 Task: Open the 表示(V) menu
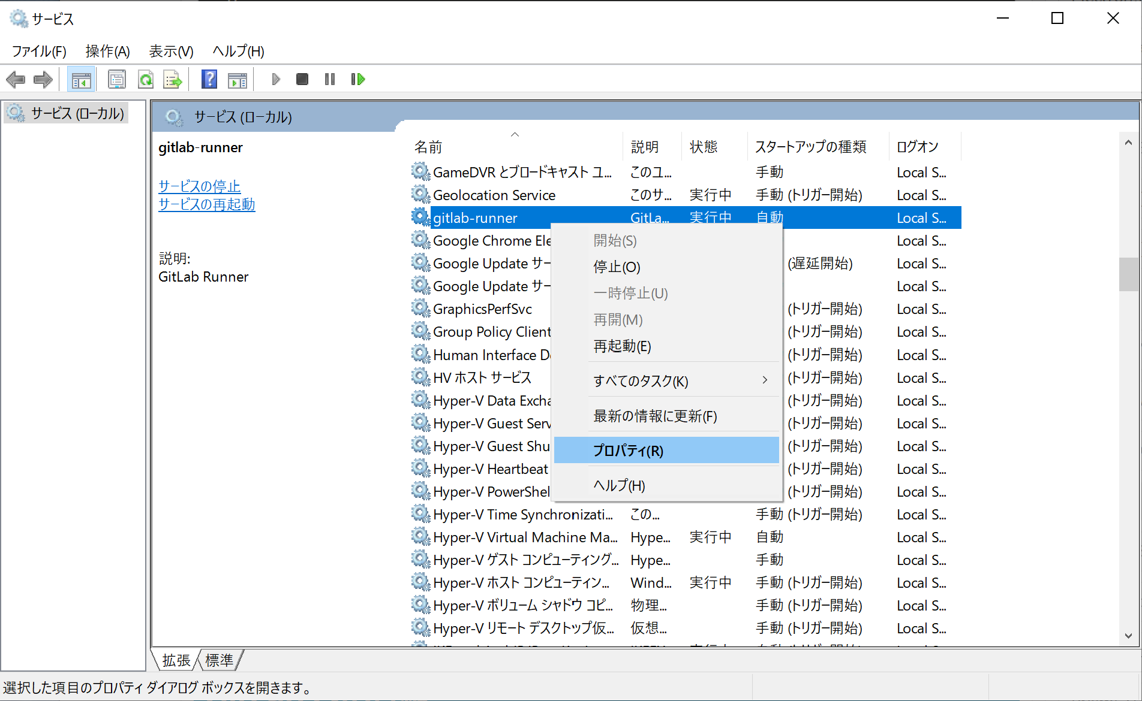171,51
